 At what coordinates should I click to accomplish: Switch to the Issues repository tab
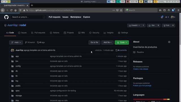tap(22, 33)
